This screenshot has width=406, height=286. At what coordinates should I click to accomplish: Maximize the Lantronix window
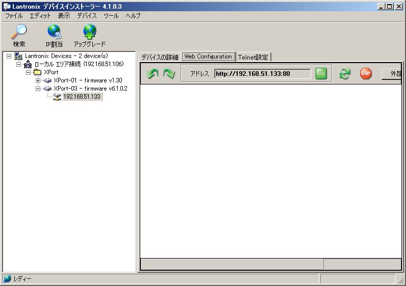[x=389, y=7]
